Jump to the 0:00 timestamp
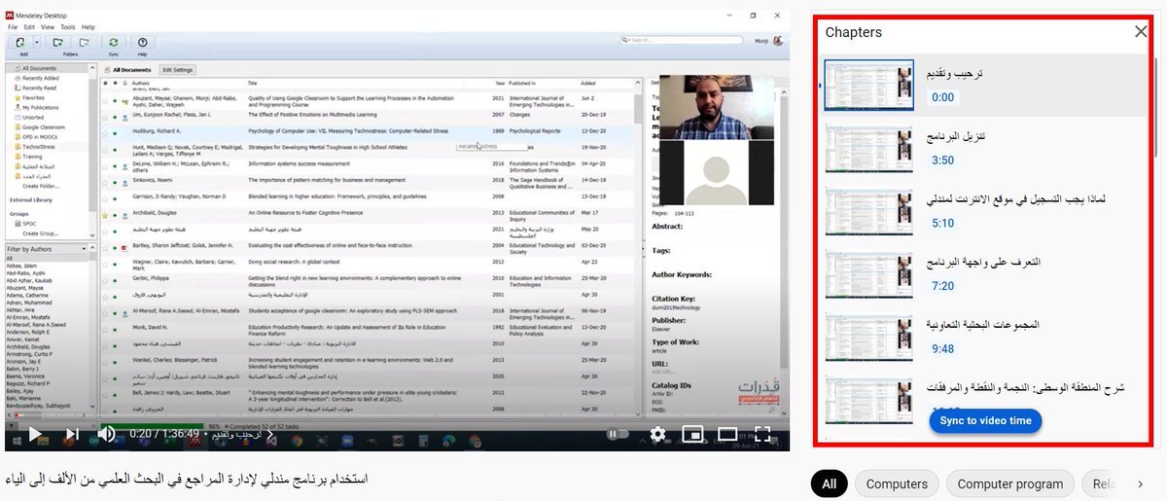The width and height of the screenshot is (1167, 501). (x=942, y=97)
